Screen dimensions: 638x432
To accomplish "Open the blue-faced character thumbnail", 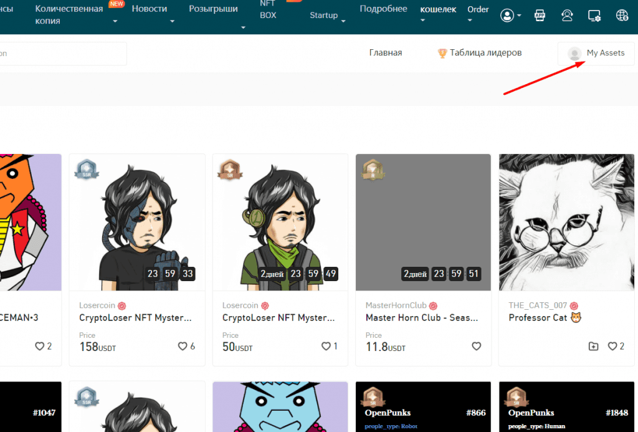I will [280, 407].
